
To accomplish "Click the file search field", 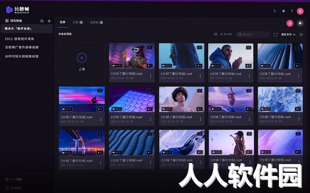I will 253,35.
